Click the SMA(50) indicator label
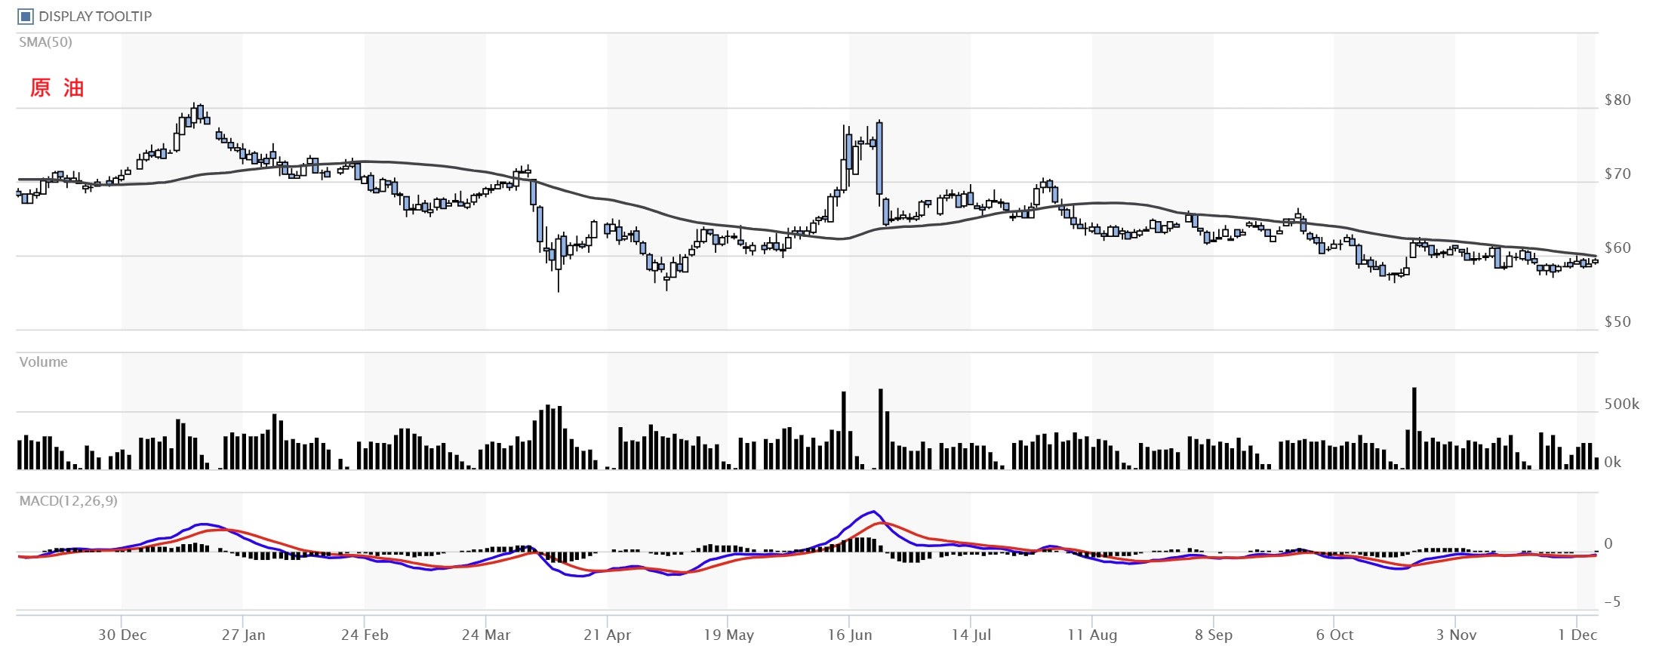The height and width of the screenshot is (652, 1659). 45,42
